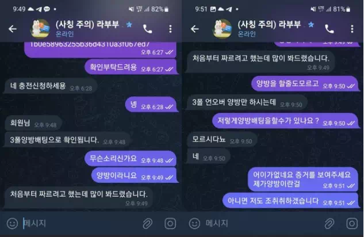Screen dimensions: 364x237
Task: Tap the back arrow in right chat
Action: click(x=194, y=29)
